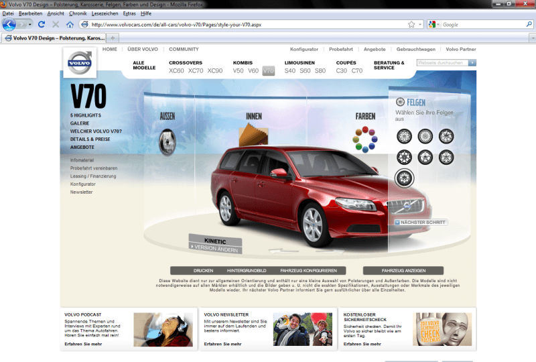Bookmark this page with the star icon
This screenshot has height=362, width=536.
pyautogui.click(x=411, y=24)
